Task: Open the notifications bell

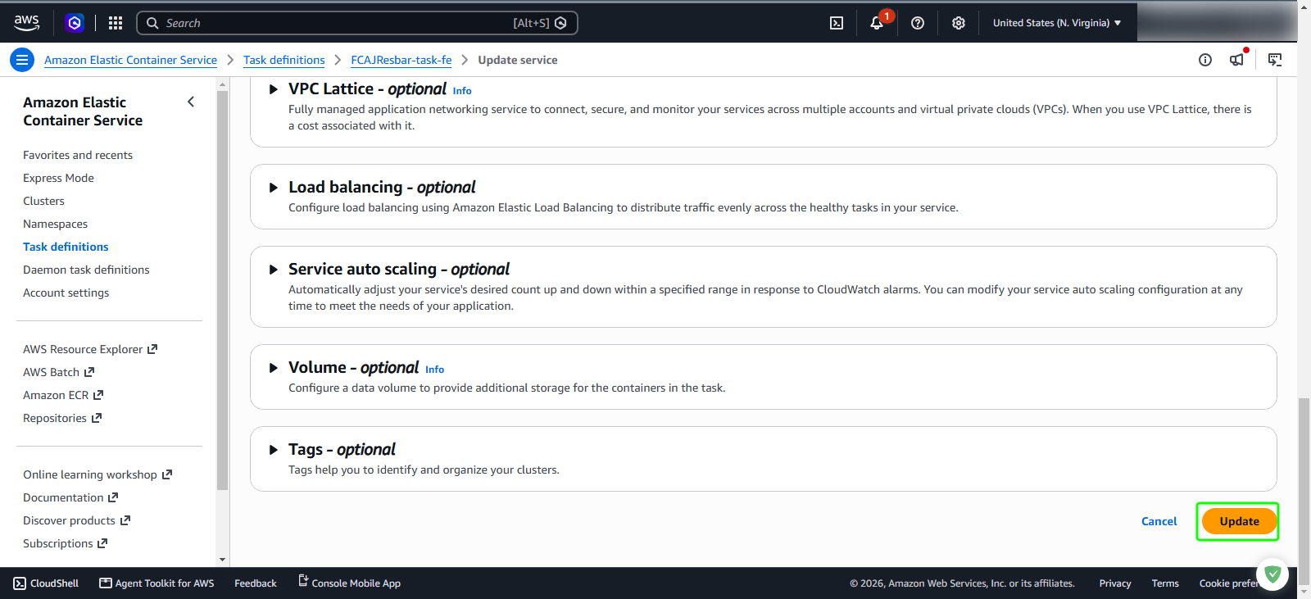Action: point(877,23)
